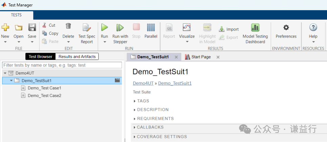Viewport: 327px width, 142px height.
Task: Collapse the Demo4UT tree node
Action: click(5, 73)
